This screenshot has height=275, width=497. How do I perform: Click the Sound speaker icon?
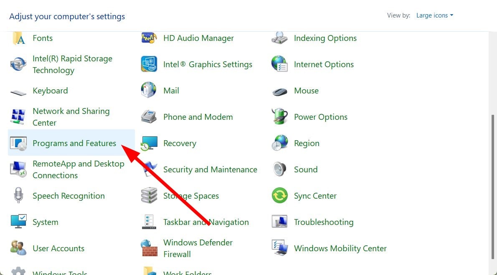coord(279,169)
